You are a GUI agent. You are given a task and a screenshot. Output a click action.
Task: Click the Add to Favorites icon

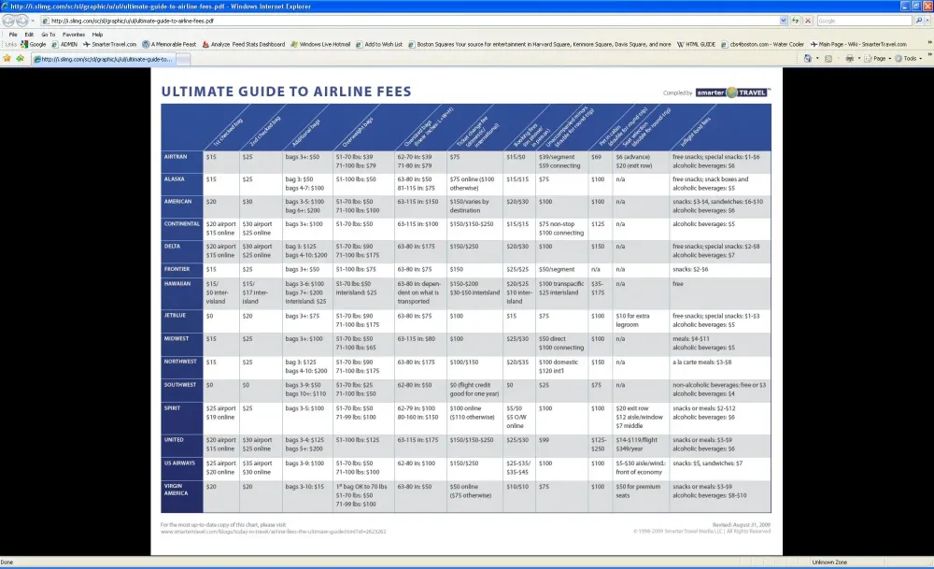click(x=19, y=58)
